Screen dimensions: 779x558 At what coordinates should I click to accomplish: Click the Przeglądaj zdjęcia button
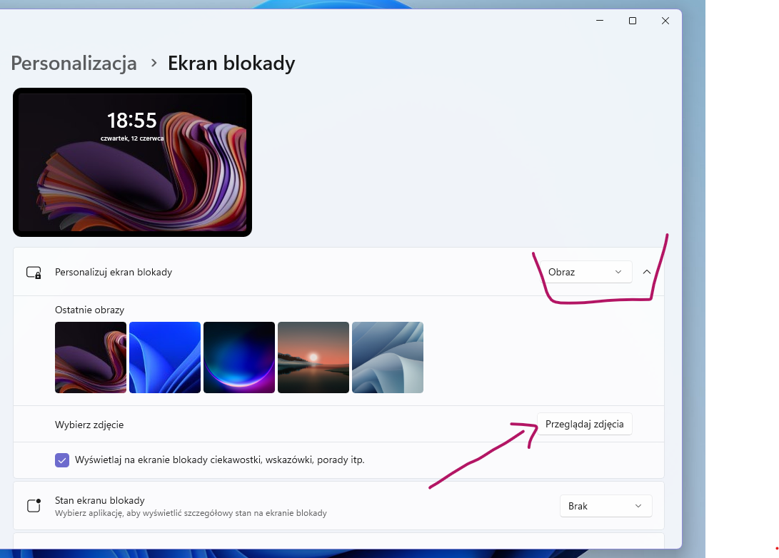pos(584,424)
